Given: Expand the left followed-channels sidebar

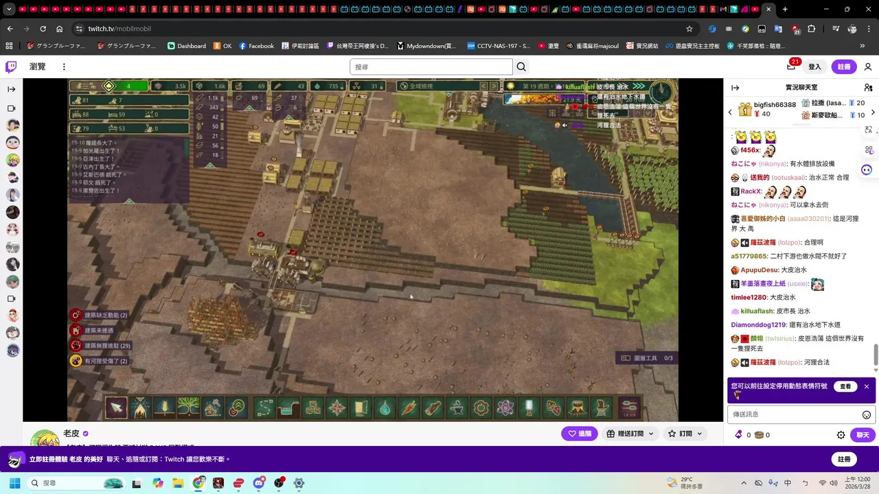Looking at the screenshot, I should [11, 89].
